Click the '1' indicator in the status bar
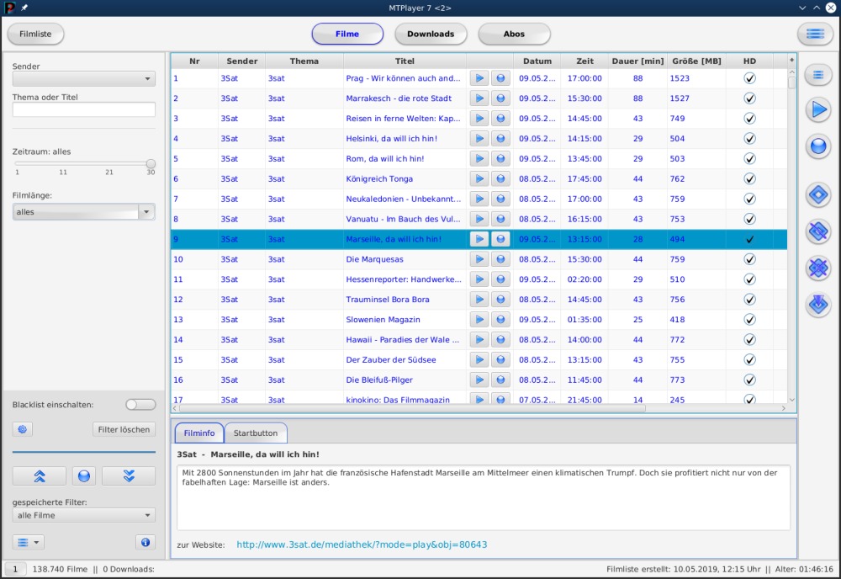This screenshot has width=841, height=579. (15, 569)
